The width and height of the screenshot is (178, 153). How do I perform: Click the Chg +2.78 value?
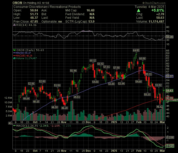pos(160,14)
